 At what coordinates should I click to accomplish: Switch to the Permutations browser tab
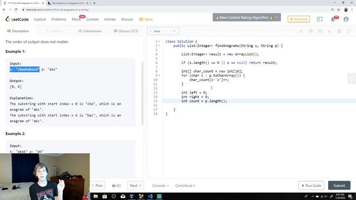coord(68,3)
